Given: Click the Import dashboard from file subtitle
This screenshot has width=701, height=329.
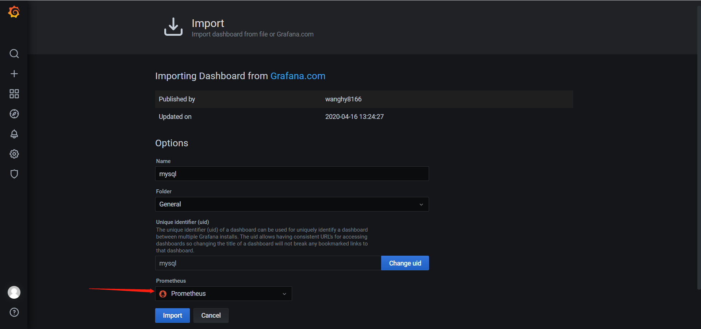Looking at the screenshot, I should 253,34.
